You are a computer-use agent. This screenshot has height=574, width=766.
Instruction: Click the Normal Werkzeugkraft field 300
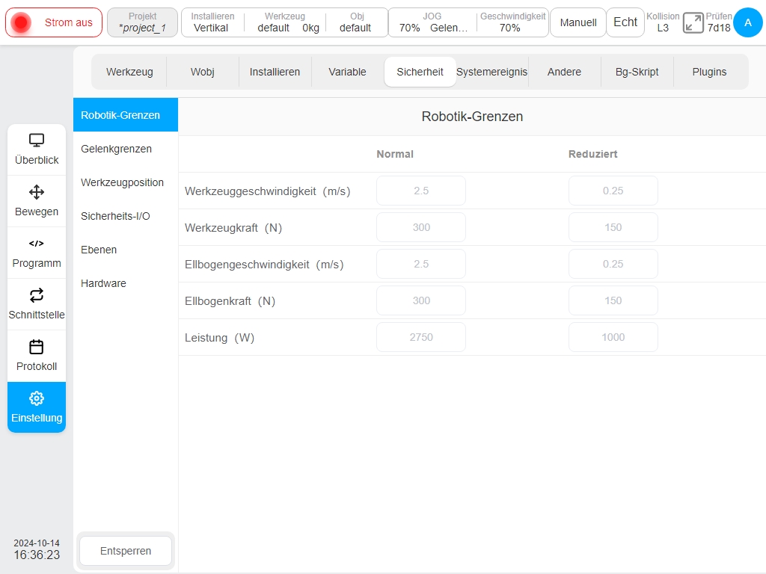[421, 227]
